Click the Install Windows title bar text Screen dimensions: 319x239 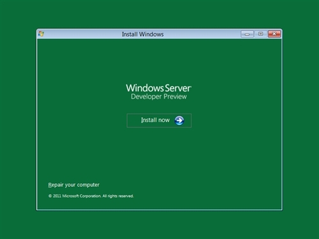click(143, 34)
